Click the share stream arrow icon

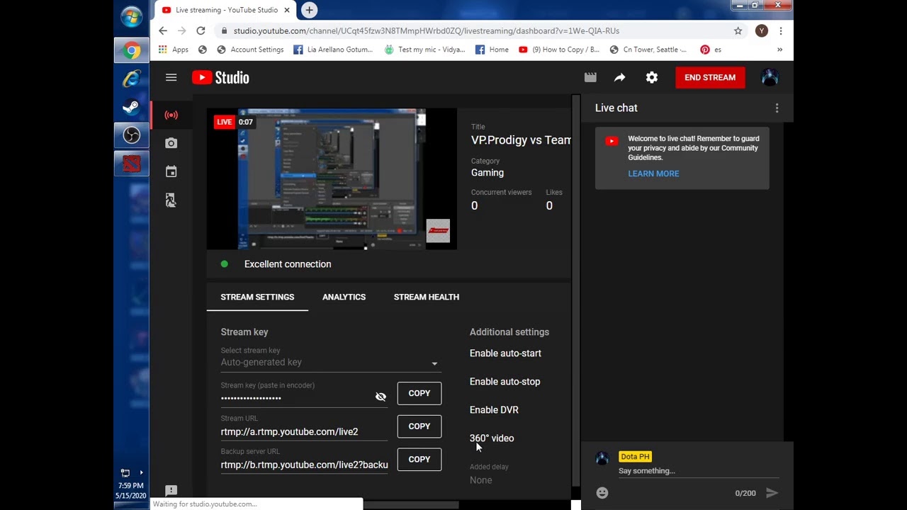pyautogui.click(x=620, y=77)
